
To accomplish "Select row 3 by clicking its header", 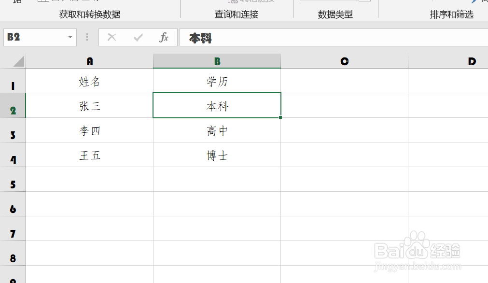I will click(x=13, y=130).
